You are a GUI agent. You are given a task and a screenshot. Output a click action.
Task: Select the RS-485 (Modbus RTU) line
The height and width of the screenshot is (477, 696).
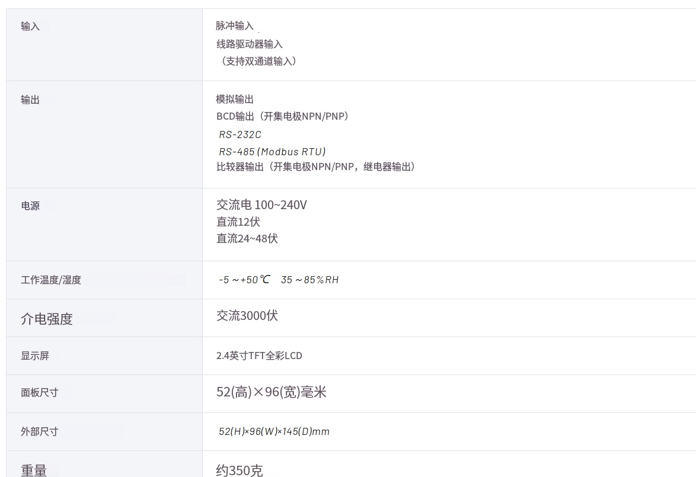[x=272, y=152]
